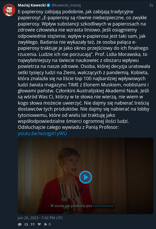Click the blue verified badge icon
Viewport: 156px width, 229px height.
(x=48, y=5)
